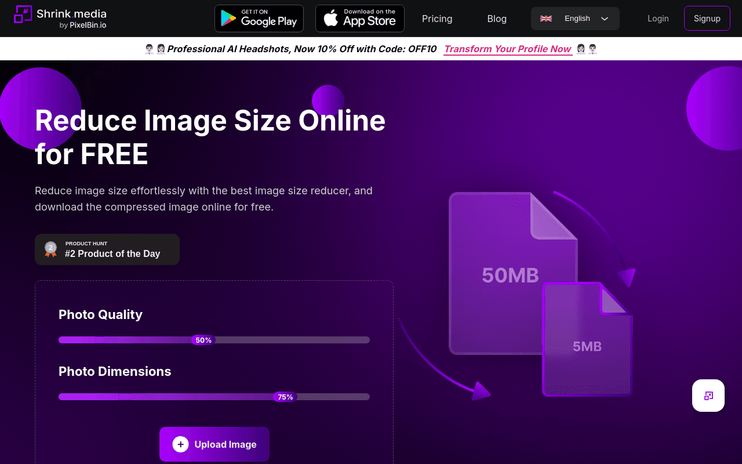
Task: Click the Photo Quality 50% slider handle
Action: click(203, 340)
